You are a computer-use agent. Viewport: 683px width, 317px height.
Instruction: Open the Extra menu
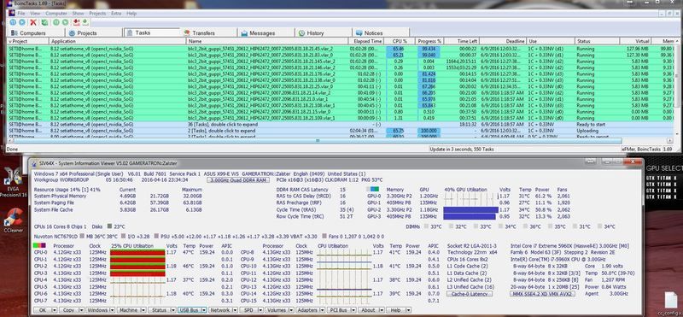click(116, 14)
